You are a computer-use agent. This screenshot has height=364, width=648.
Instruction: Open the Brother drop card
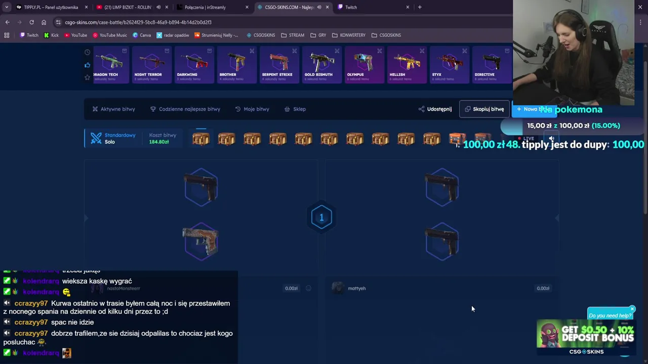point(236,65)
